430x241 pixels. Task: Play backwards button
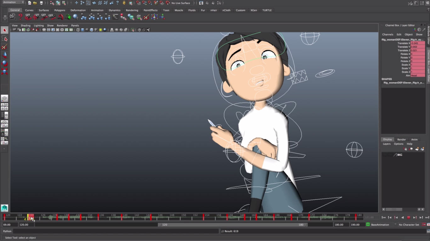pos(402,217)
